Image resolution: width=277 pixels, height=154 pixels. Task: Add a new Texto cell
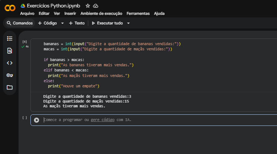tap(77, 23)
